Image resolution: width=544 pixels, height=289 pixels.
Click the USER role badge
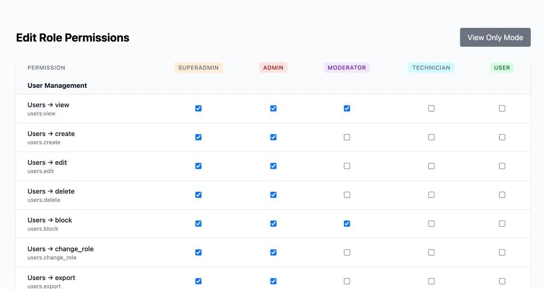tap(502, 68)
